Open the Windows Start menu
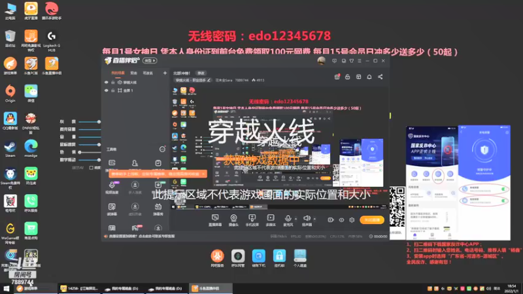The height and width of the screenshot is (294, 523). [7, 289]
